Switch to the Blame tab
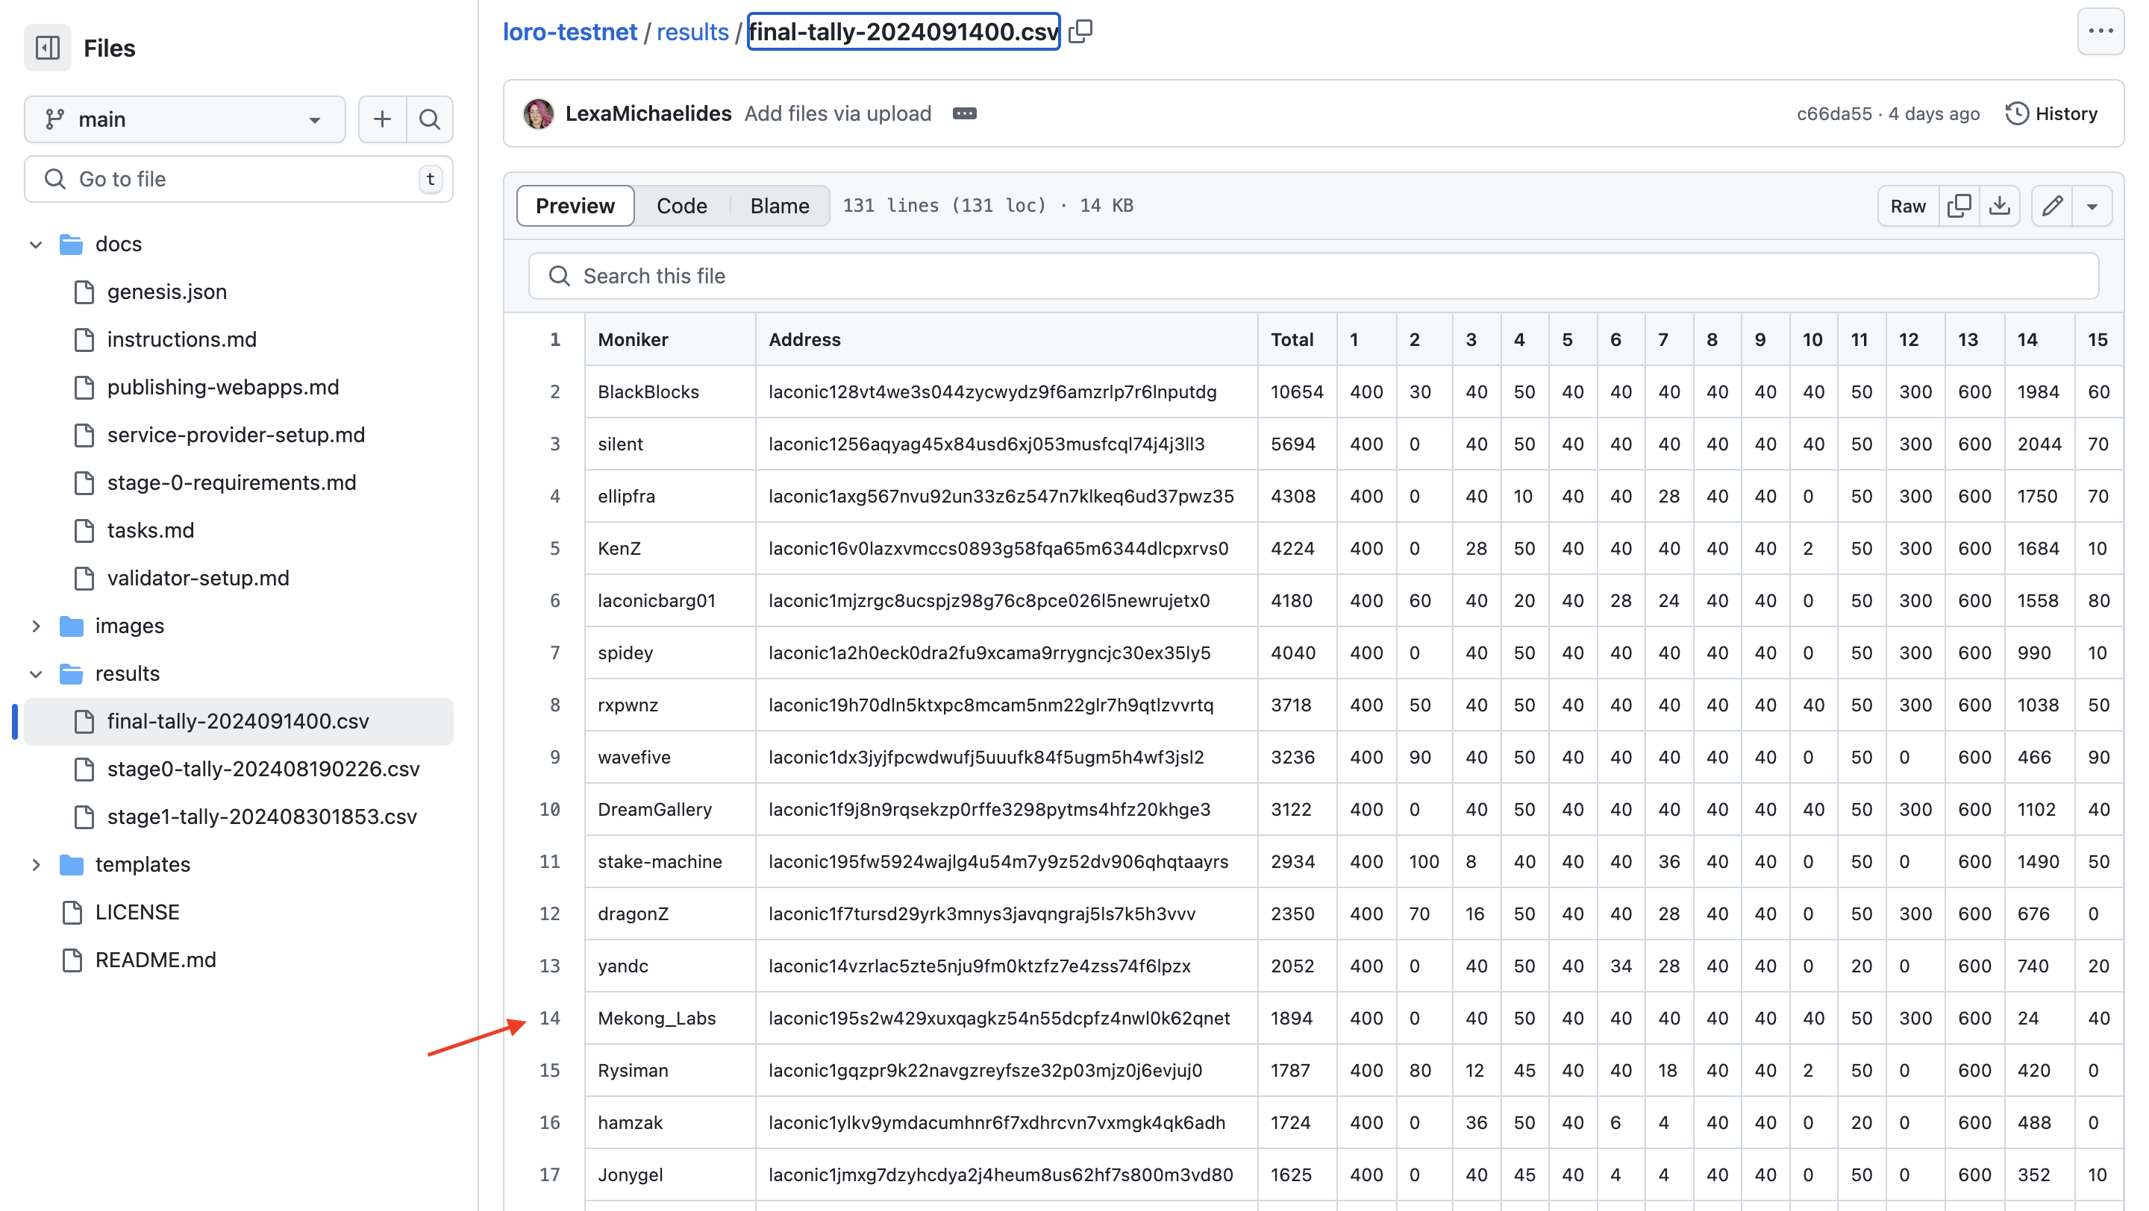Screen dimensions: 2149x1211 (779, 206)
